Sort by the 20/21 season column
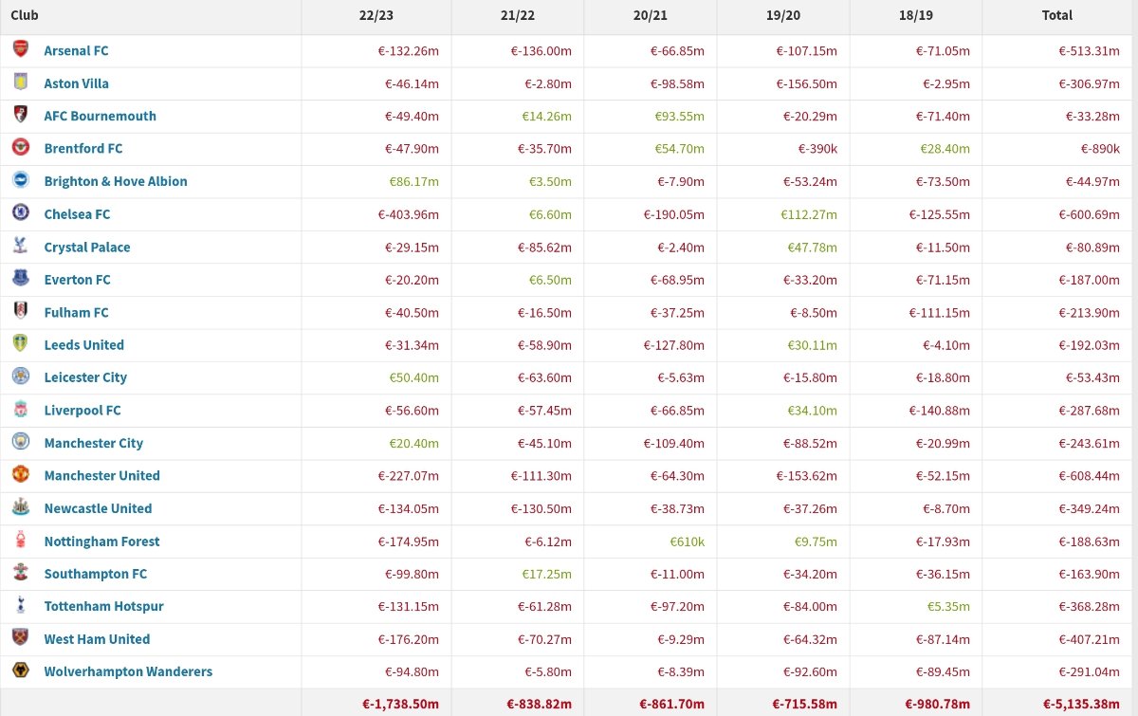 (x=650, y=15)
